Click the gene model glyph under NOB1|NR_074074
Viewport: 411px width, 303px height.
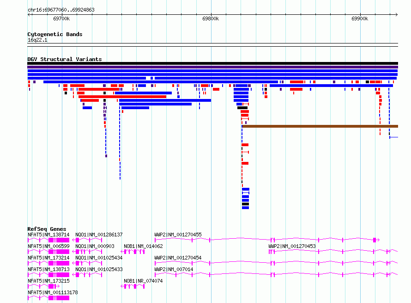tap(133, 286)
